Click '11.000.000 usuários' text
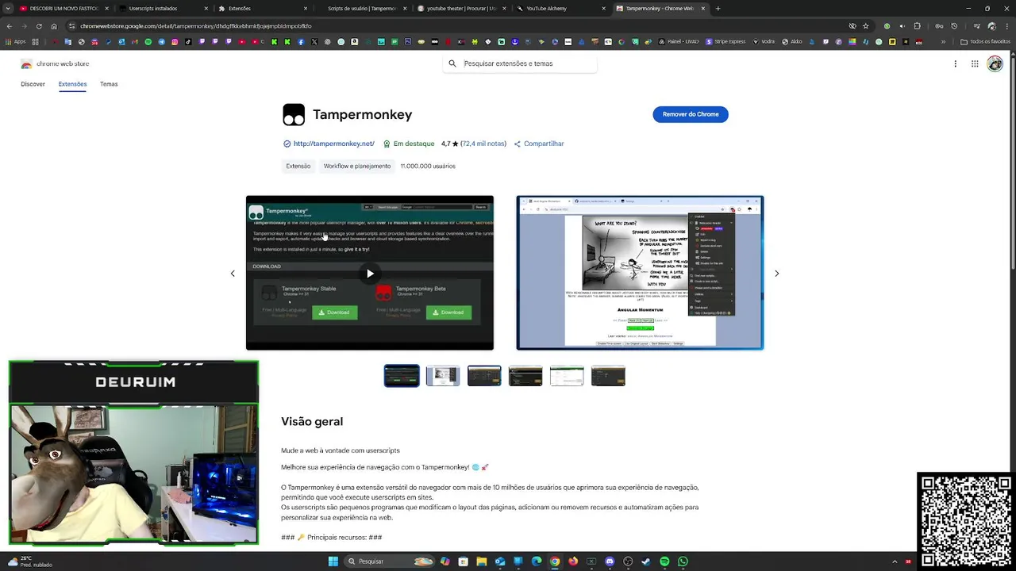This screenshot has height=571, width=1016. coord(428,166)
